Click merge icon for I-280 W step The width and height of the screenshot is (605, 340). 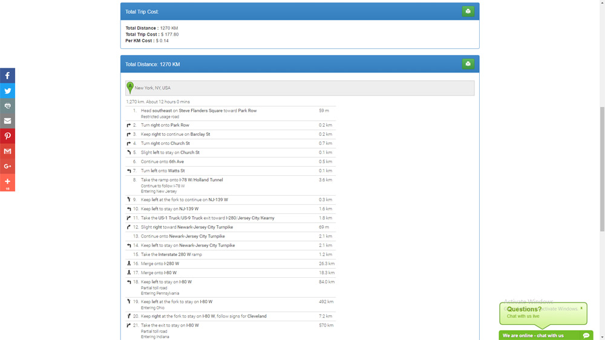[129, 263]
